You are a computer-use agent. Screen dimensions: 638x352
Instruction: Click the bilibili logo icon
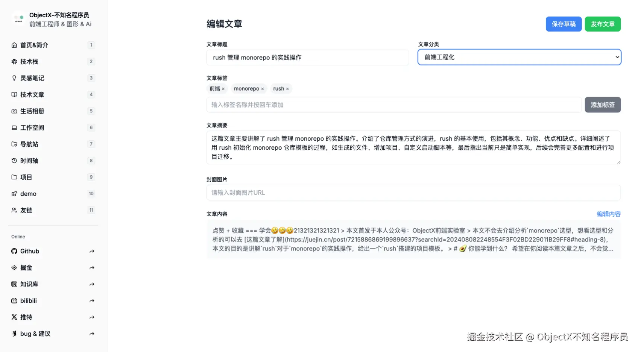pos(14,301)
